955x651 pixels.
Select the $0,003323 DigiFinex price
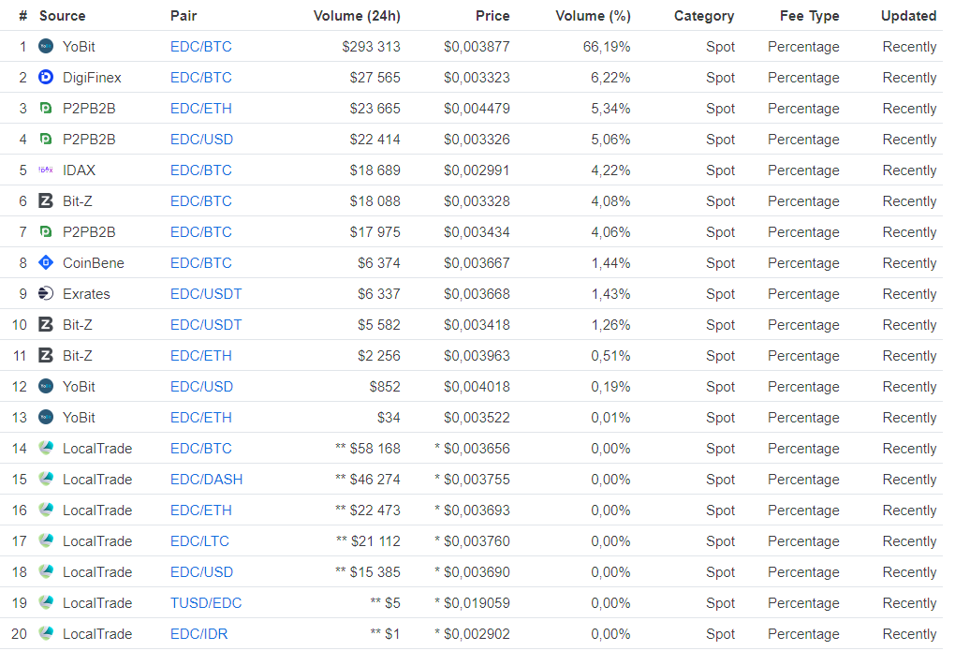477,78
